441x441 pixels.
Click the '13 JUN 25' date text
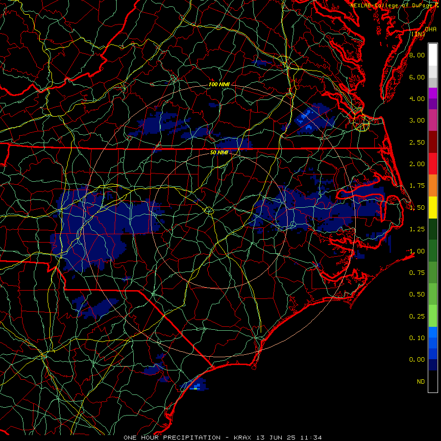click(275, 438)
